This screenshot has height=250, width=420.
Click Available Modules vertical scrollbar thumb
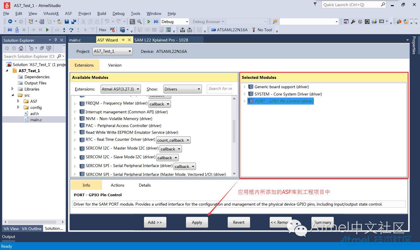pyautogui.click(x=234, y=131)
